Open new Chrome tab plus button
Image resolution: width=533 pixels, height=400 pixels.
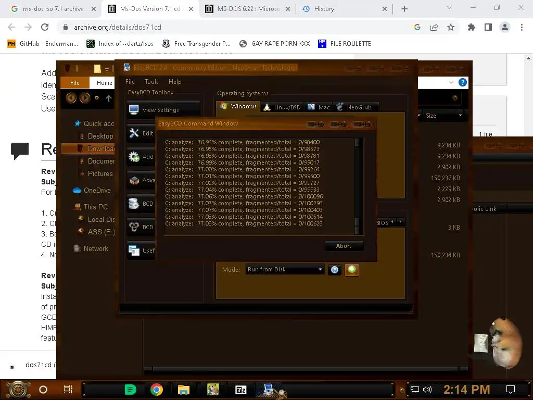[x=404, y=9]
